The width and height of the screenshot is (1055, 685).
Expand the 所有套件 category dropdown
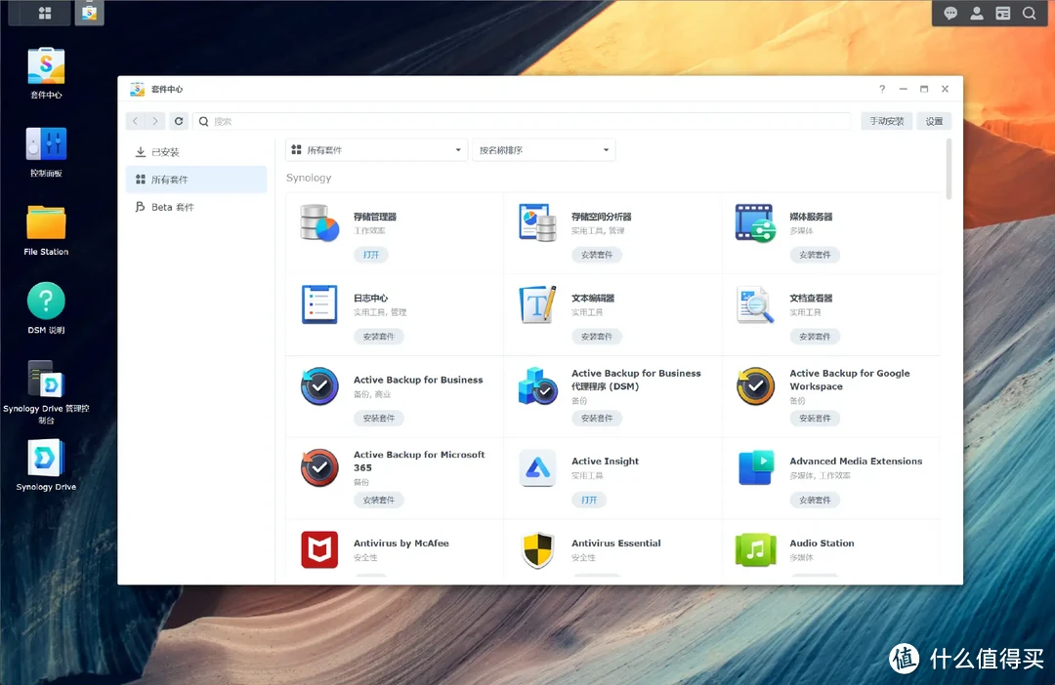pyautogui.click(x=376, y=150)
